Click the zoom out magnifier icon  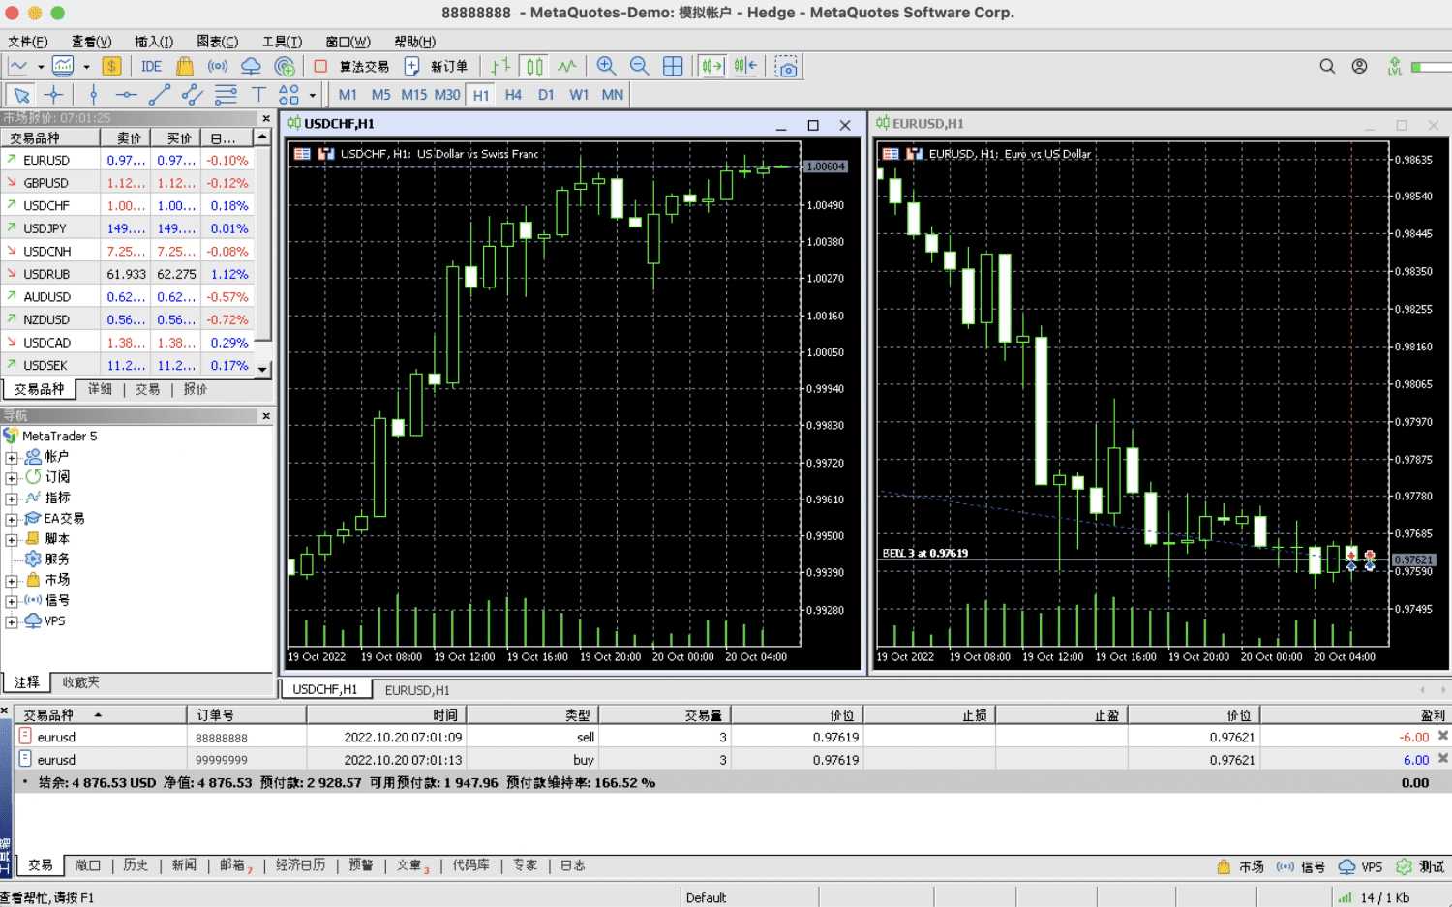[x=639, y=66]
